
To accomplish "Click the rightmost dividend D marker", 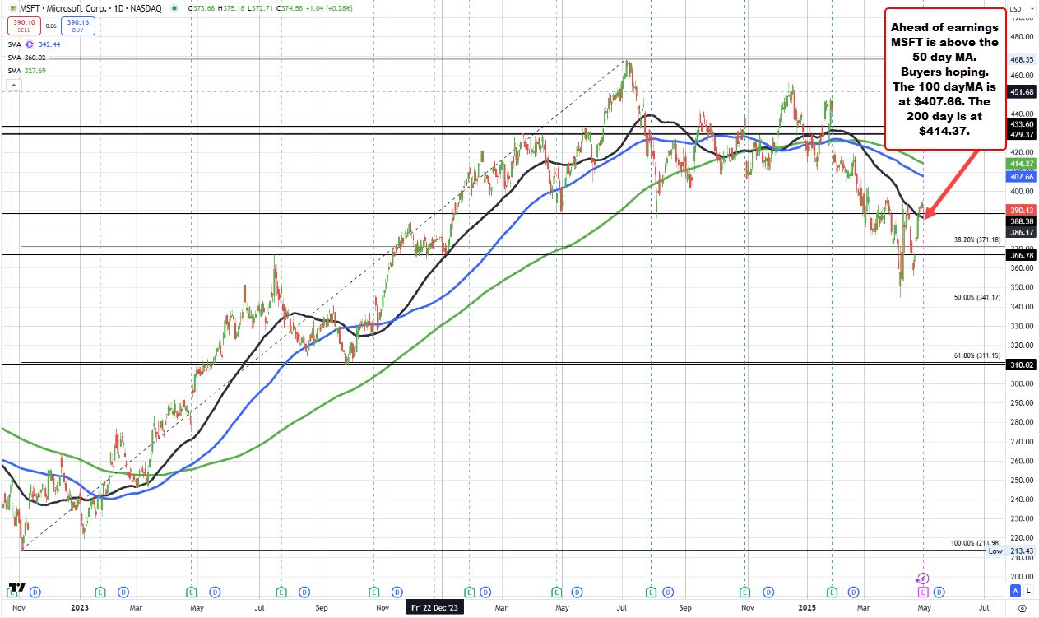I will (938, 591).
